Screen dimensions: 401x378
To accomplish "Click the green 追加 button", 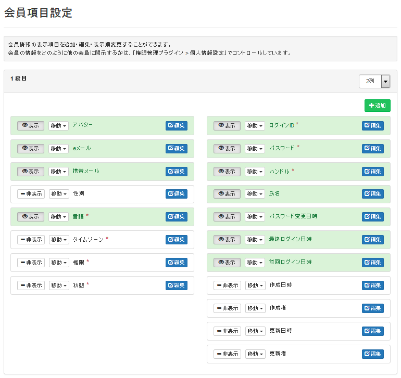I will click(x=378, y=106).
